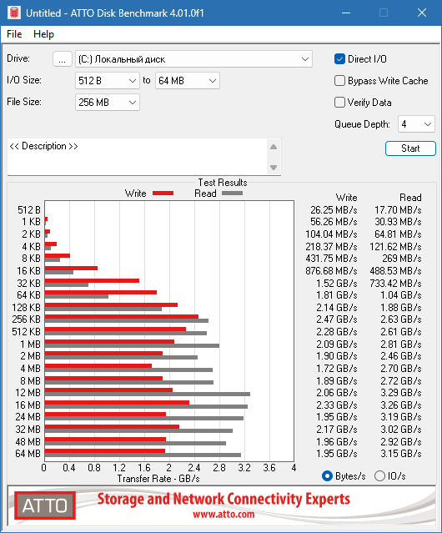Minimize the ATTO Disk Benchmark window
442x533 pixels.
pyautogui.click(x=346, y=13)
